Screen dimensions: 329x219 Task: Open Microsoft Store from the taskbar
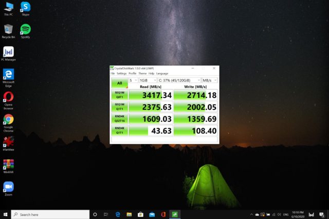(x=140, y=214)
